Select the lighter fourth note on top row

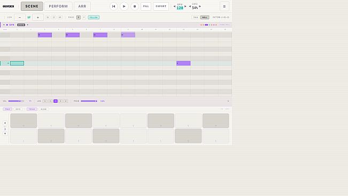tap(128, 35)
